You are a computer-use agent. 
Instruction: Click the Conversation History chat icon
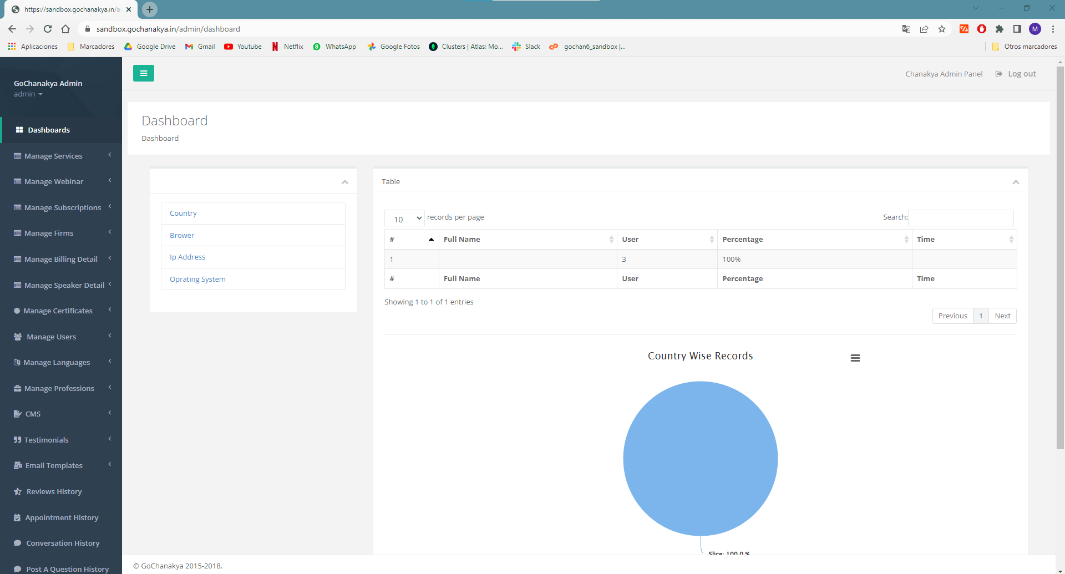[x=18, y=543]
